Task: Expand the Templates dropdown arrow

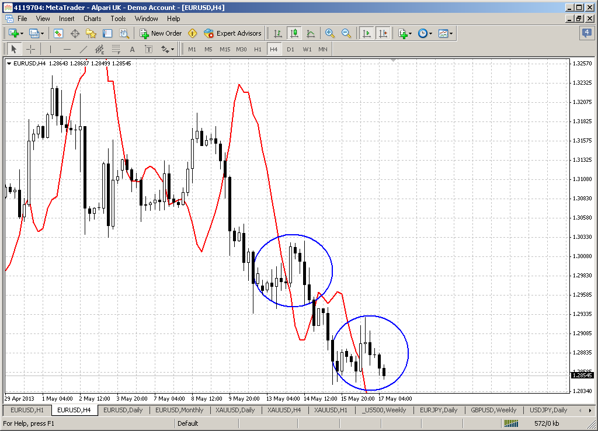Action: [x=451, y=33]
